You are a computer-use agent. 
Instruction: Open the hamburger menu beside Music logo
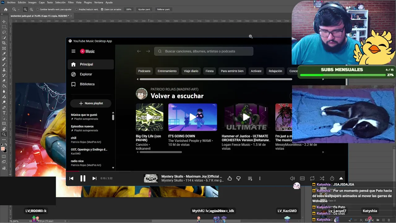click(x=73, y=51)
